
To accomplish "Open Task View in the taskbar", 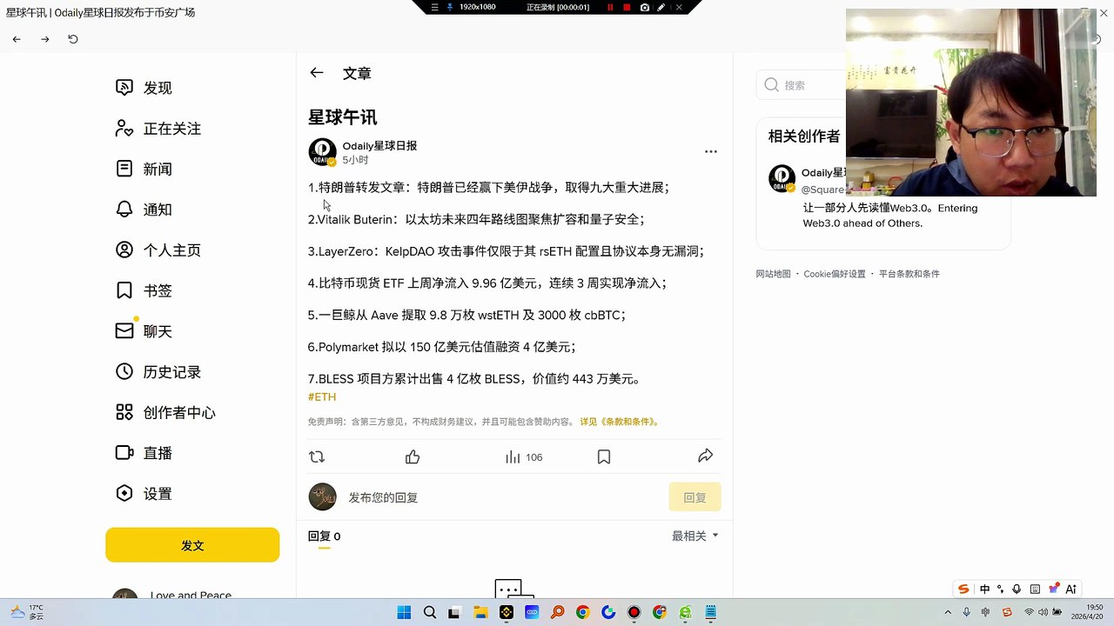I will [454, 613].
